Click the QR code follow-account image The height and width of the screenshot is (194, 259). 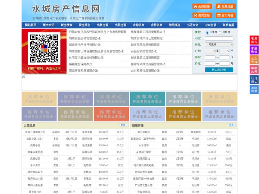(x=44, y=51)
